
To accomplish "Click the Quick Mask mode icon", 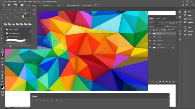I will 2,92.
